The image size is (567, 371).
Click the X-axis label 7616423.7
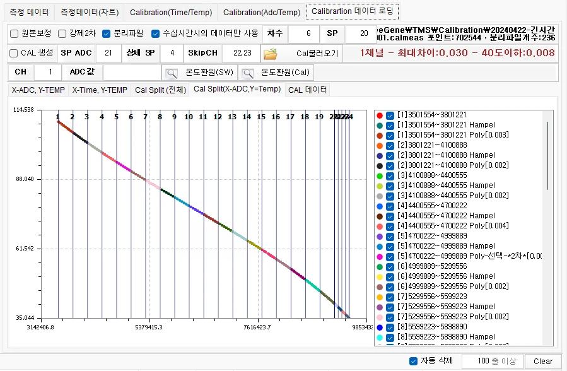257,327
